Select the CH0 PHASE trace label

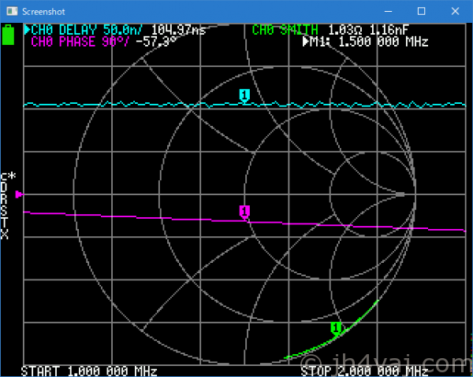[77, 41]
